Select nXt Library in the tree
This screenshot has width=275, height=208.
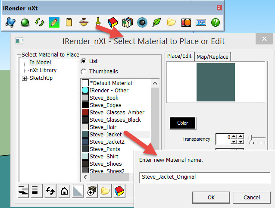(43, 70)
